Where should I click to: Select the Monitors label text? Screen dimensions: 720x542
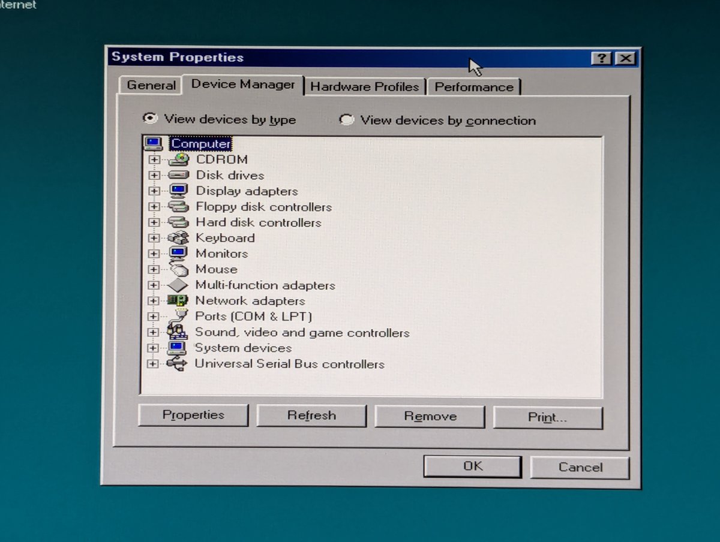pos(221,254)
